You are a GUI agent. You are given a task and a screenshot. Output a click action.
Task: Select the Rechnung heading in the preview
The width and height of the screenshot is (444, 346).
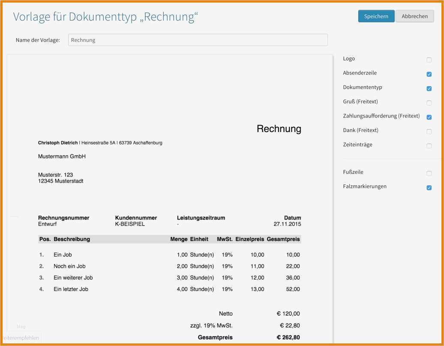coord(279,128)
